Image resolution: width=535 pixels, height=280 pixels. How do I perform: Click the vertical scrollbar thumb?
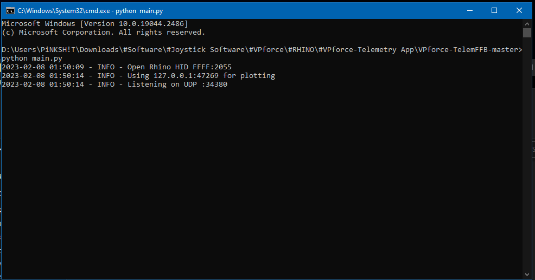[x=527, y=32]
